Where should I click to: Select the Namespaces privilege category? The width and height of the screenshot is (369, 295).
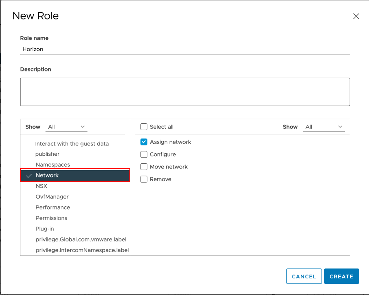coord(53,164)
